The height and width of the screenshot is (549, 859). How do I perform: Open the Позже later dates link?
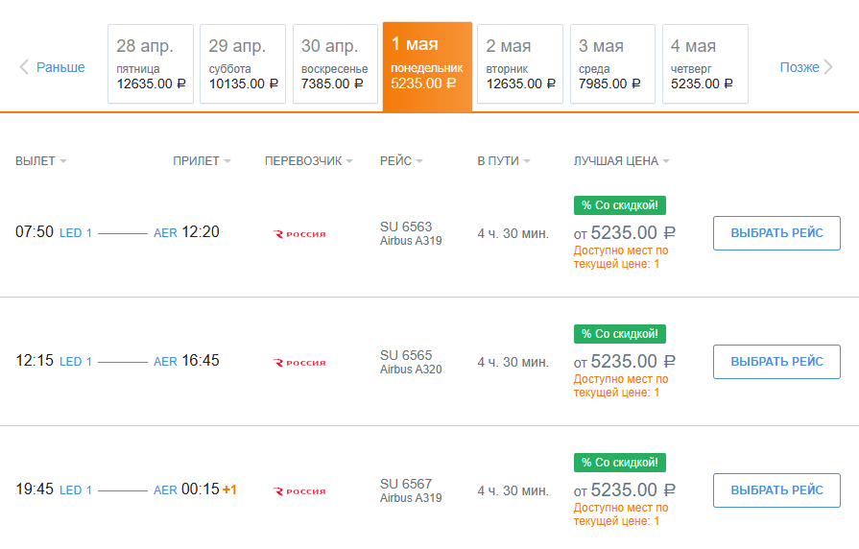(x=799, y=67)
